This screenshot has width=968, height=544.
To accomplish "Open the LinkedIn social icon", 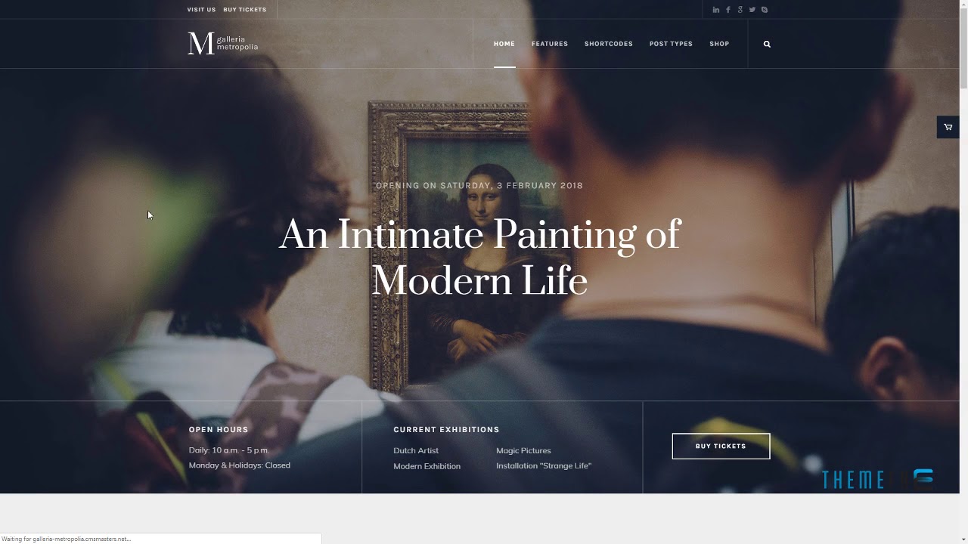I will [x=715, y=10].
